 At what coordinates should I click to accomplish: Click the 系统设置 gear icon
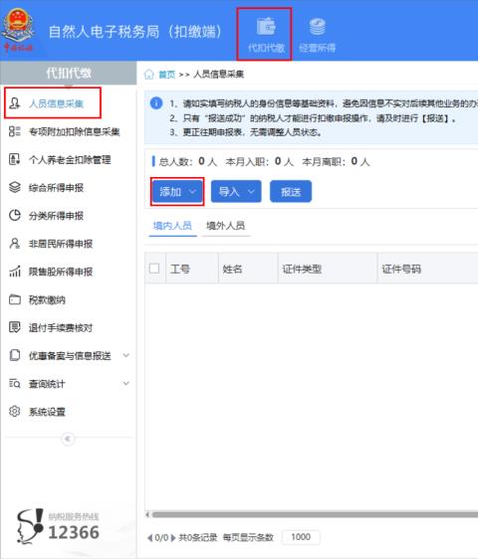click(x=14, y=411)
